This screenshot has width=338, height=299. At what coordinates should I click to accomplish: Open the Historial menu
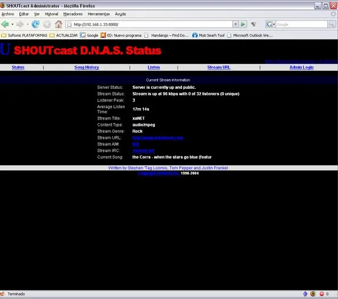51,14
